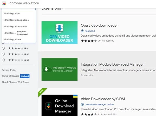Open the Privacy Policy link
The image size is (156, 116).
click(9, 70)
